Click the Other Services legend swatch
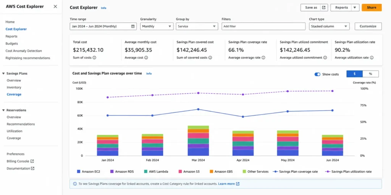Screen dimensions: 391x195 (244, 171)
